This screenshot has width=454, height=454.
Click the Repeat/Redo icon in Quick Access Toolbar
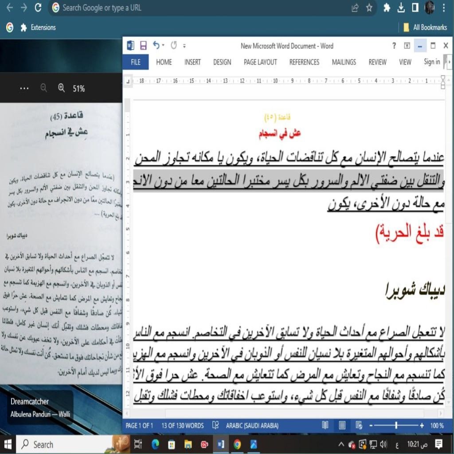point(174,45)
